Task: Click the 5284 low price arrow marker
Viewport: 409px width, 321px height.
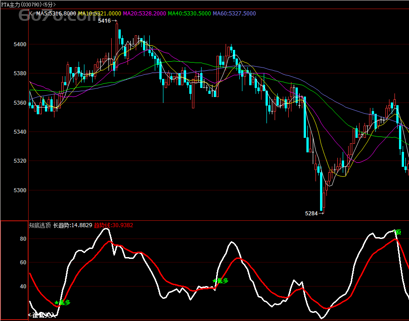Action: tap(314, 213)
